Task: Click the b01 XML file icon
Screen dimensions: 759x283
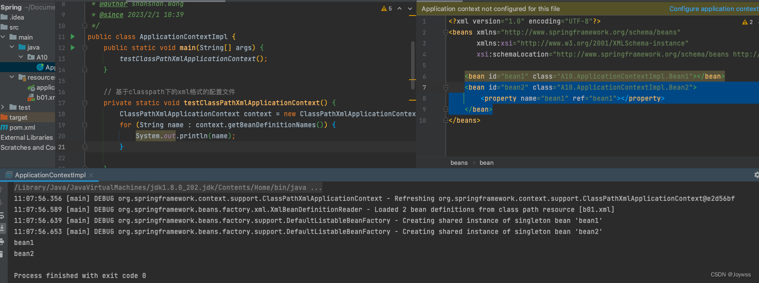Action: click(x=31, y=97)
